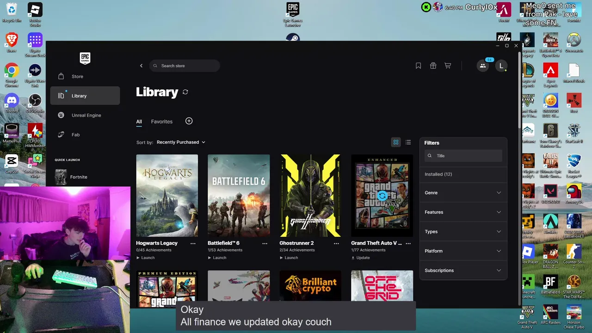Refresh the Library with the sync icon
The image size is (592, 333).
tap(185, 92)
